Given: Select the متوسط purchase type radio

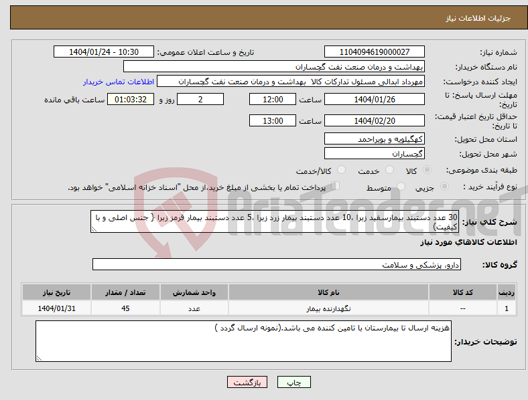Looking at the screenshot, I should (401, 187).
